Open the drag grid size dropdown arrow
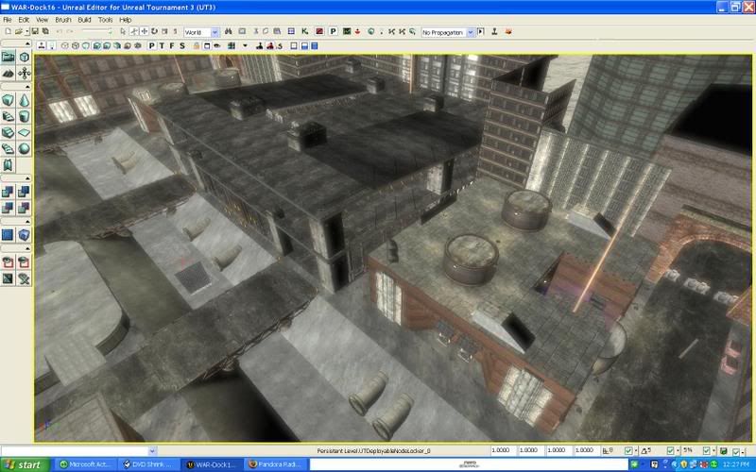 pos(636,451)
